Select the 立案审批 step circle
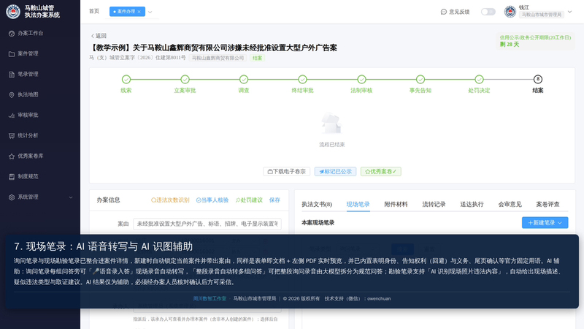Viewport: 584px width, 329px height. pos(185,79)
